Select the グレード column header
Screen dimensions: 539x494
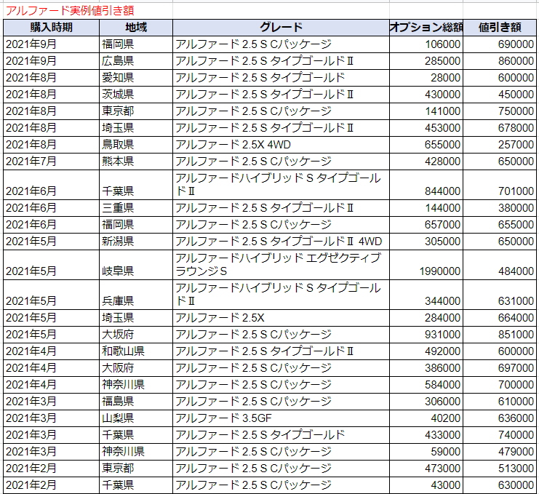(x=281, y=28)
